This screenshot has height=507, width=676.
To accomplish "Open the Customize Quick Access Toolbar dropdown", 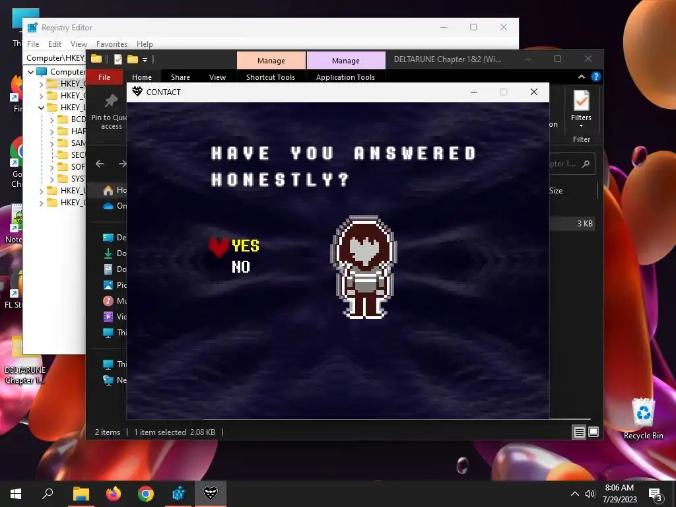I will [x=145, y=59].
